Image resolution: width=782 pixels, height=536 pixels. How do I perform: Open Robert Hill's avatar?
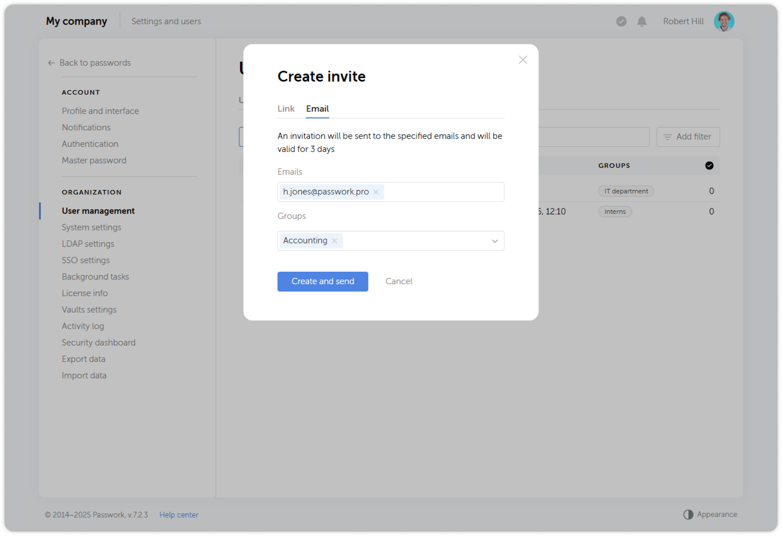724,21
